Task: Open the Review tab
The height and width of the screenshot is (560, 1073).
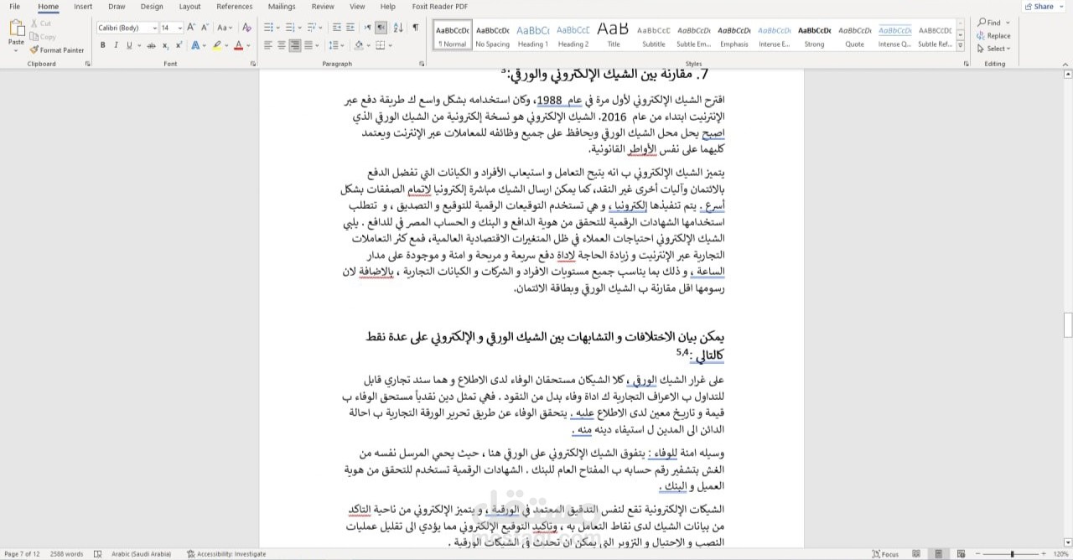Action: 323,6
